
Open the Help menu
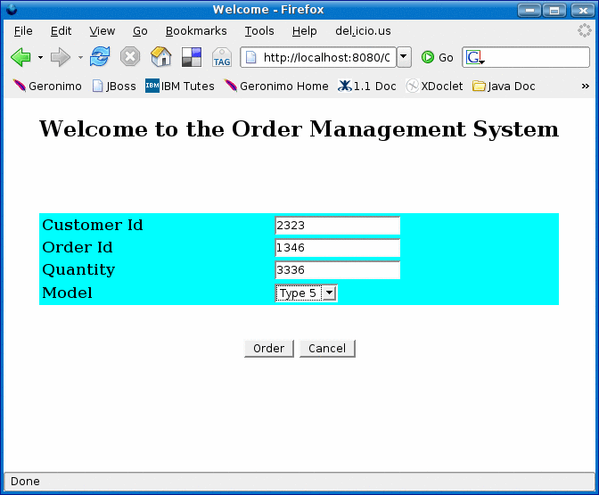click(305, 31)
